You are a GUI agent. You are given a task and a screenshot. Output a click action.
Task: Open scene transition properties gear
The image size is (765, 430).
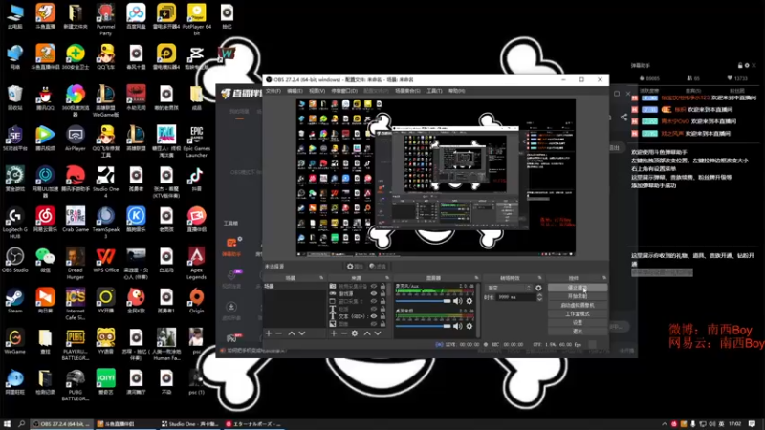(538, 289)
